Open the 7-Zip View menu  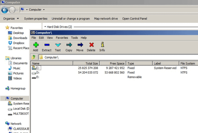tap(50, 38)
